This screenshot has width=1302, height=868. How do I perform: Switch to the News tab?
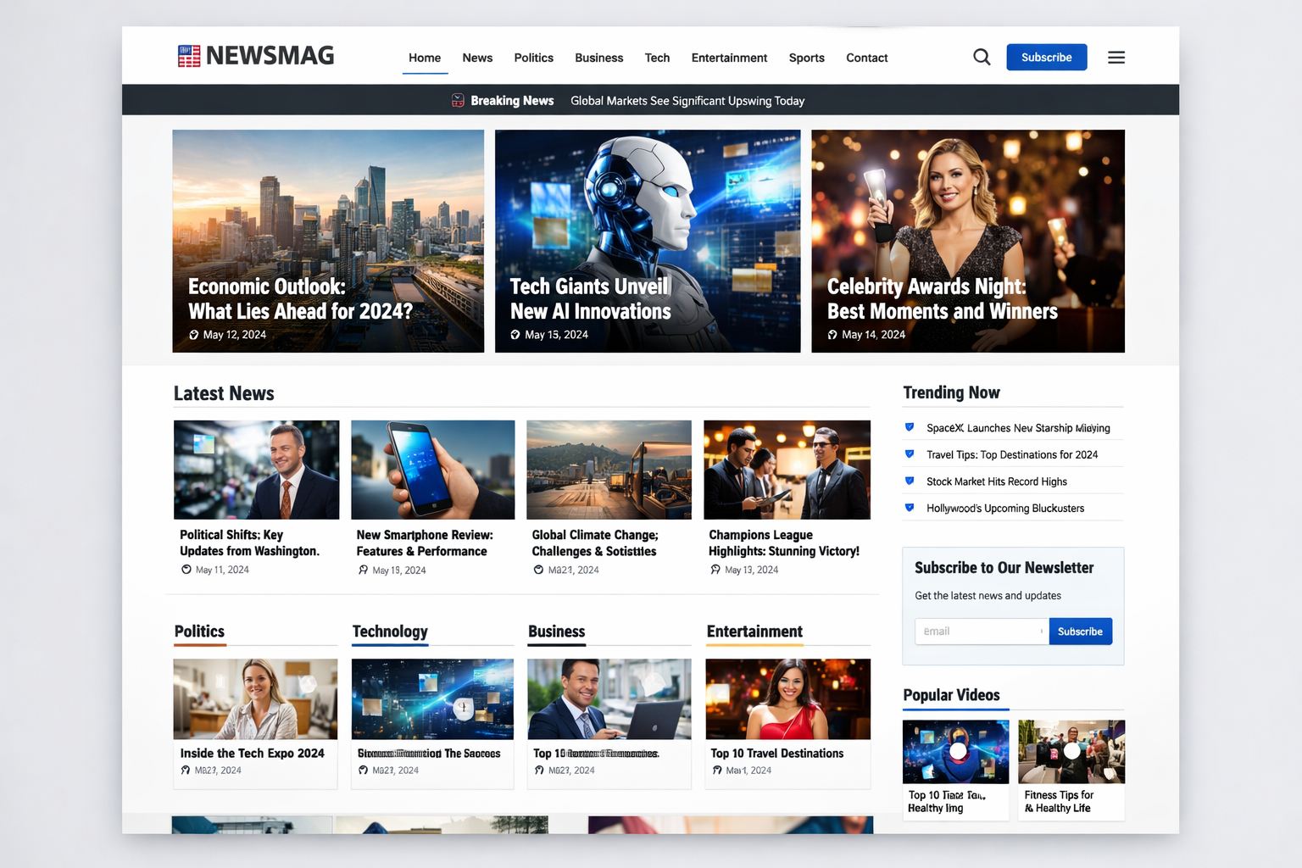(477, 58)
